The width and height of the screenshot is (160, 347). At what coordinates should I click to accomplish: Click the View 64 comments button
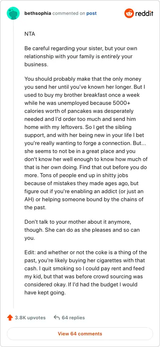[80, 334]
